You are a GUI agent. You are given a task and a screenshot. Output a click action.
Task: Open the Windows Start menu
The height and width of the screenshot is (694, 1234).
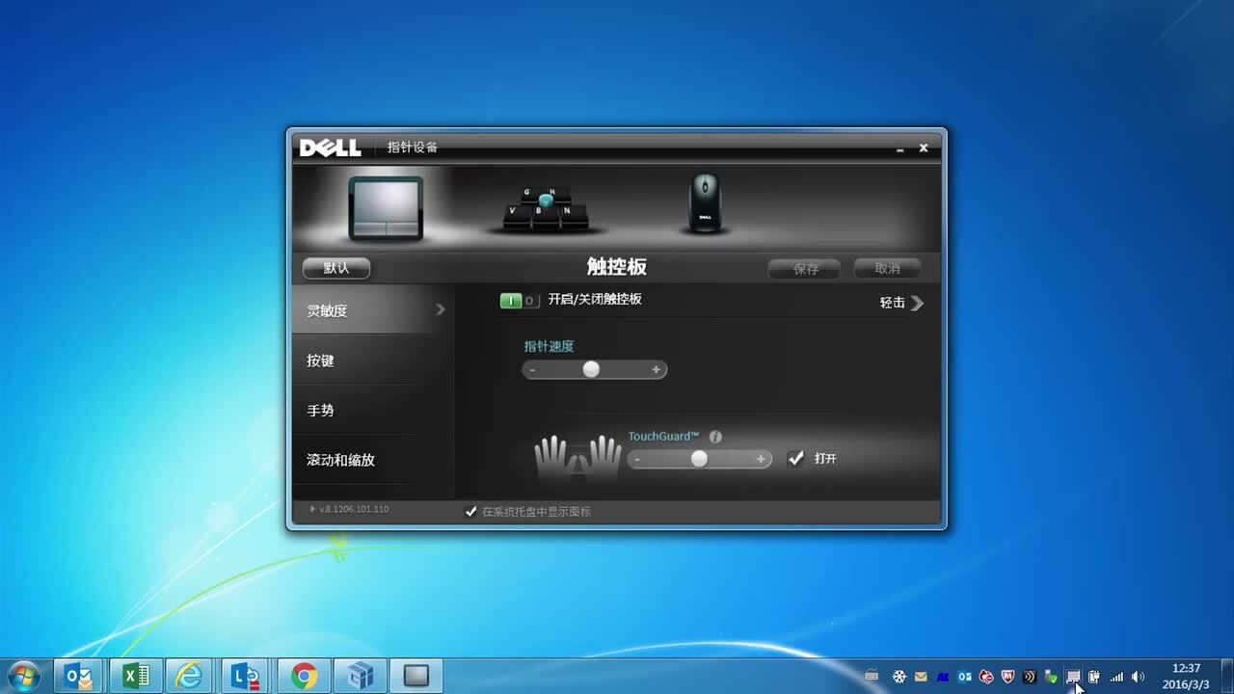coord(23,677)
